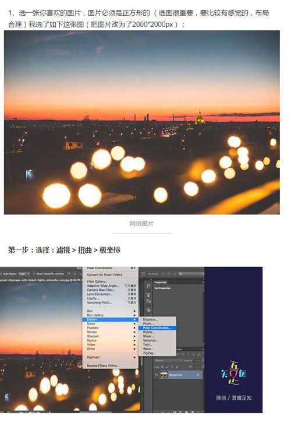Select the Background layer thumbnail

click(164, 375)
